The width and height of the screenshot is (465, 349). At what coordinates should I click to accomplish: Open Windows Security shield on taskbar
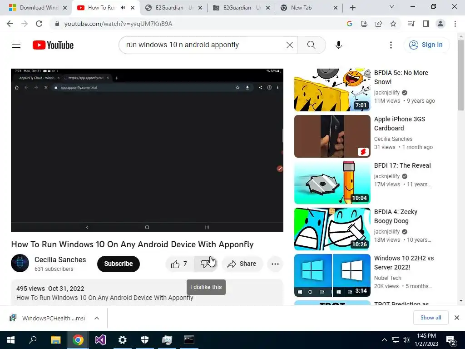pos(145,340)
